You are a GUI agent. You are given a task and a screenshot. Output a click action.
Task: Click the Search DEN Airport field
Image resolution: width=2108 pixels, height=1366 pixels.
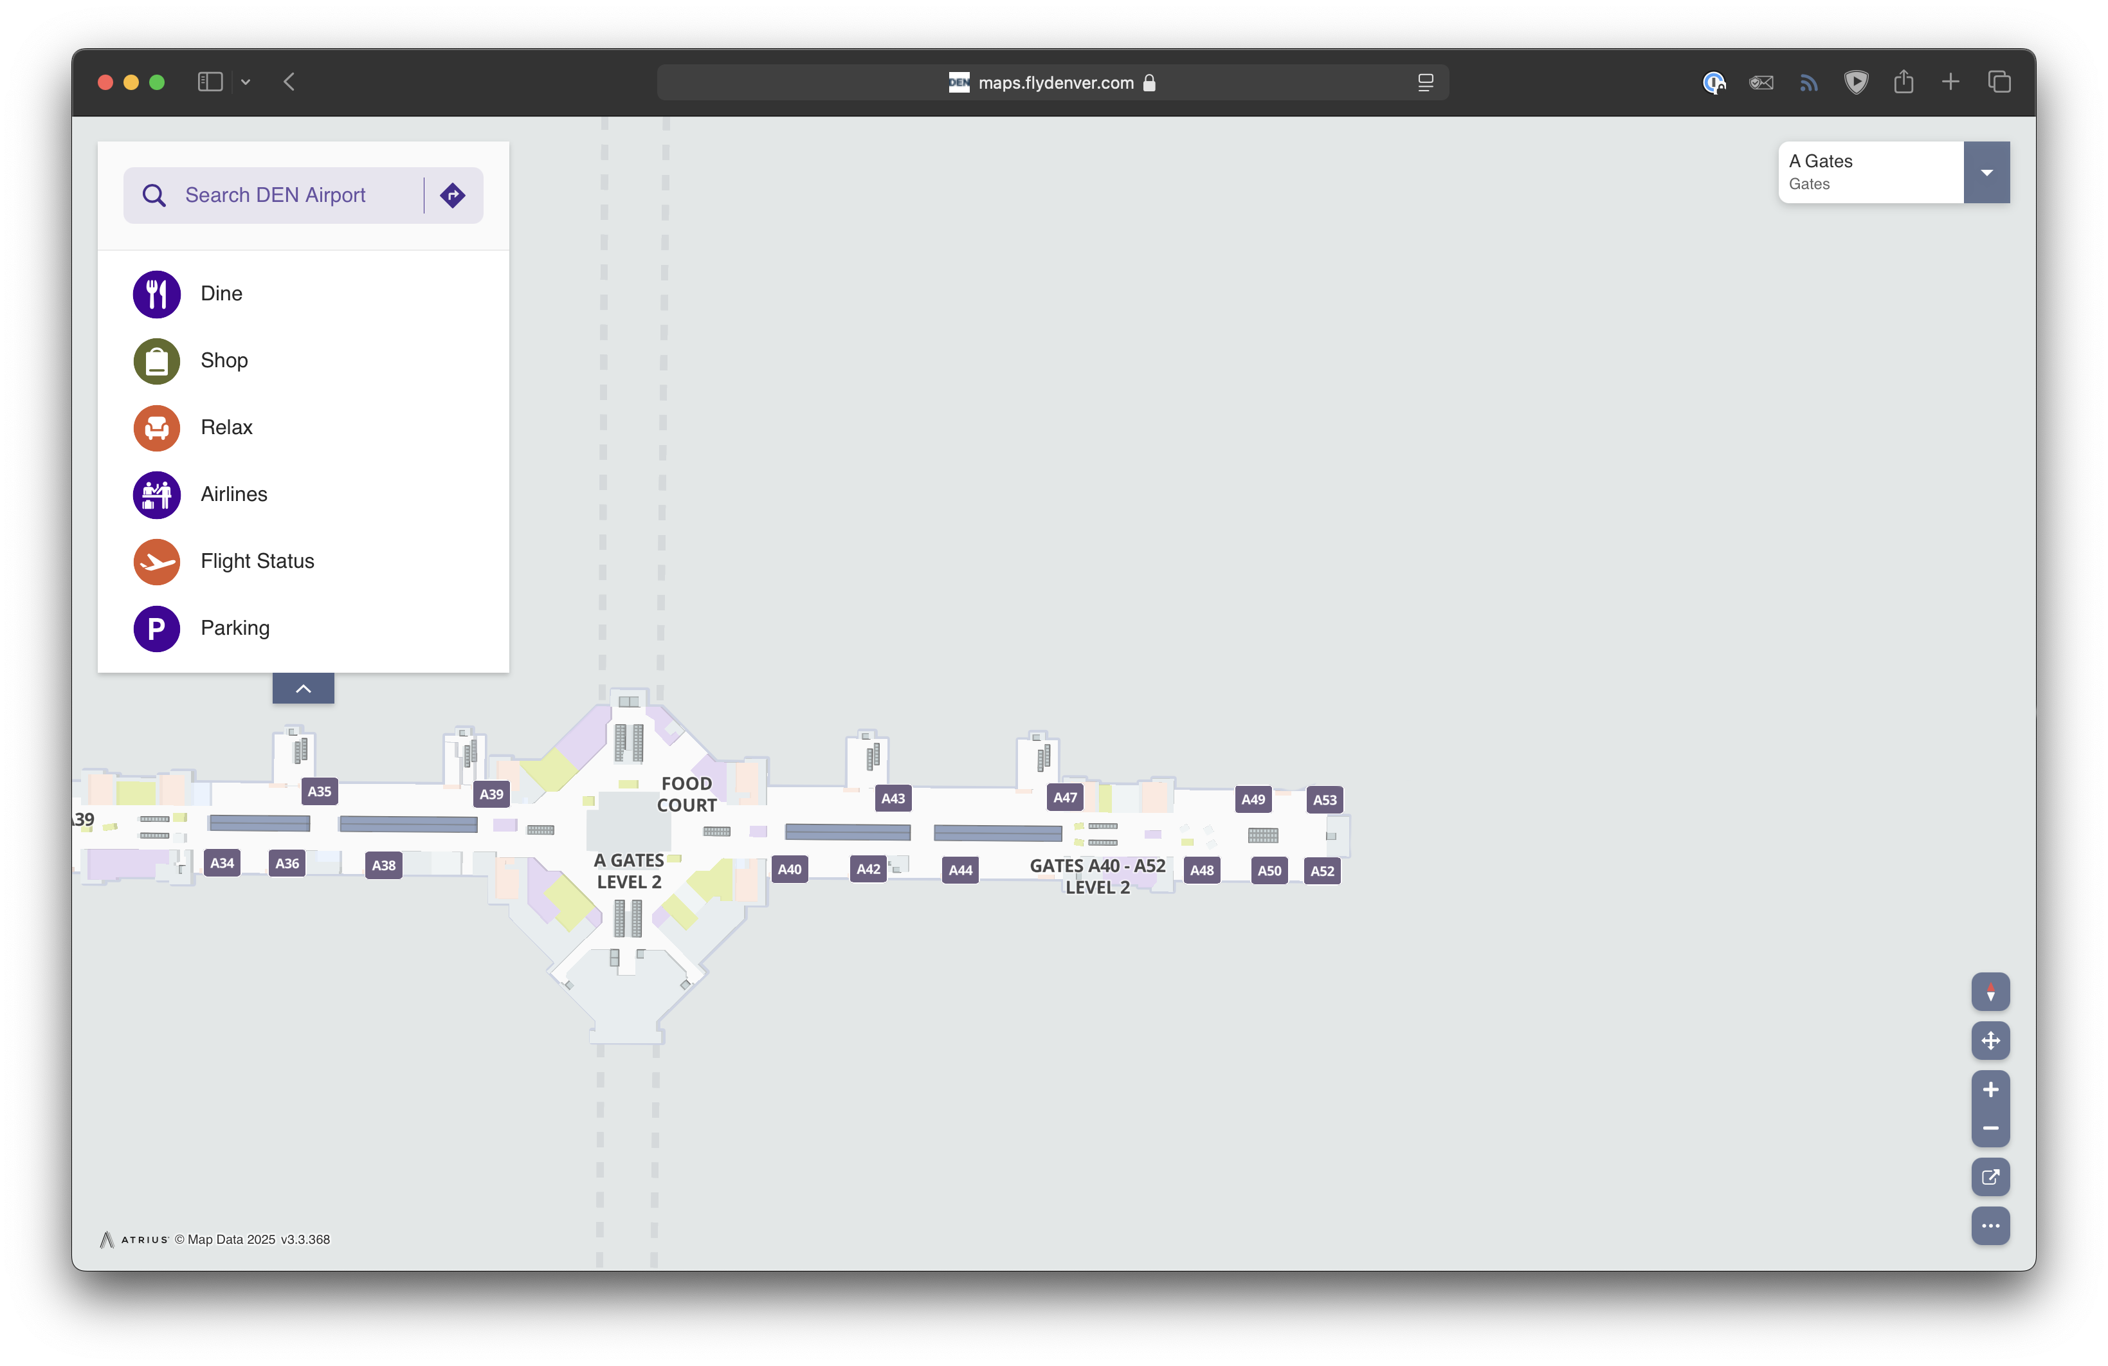pyautogui.click(x=275, y=195)
